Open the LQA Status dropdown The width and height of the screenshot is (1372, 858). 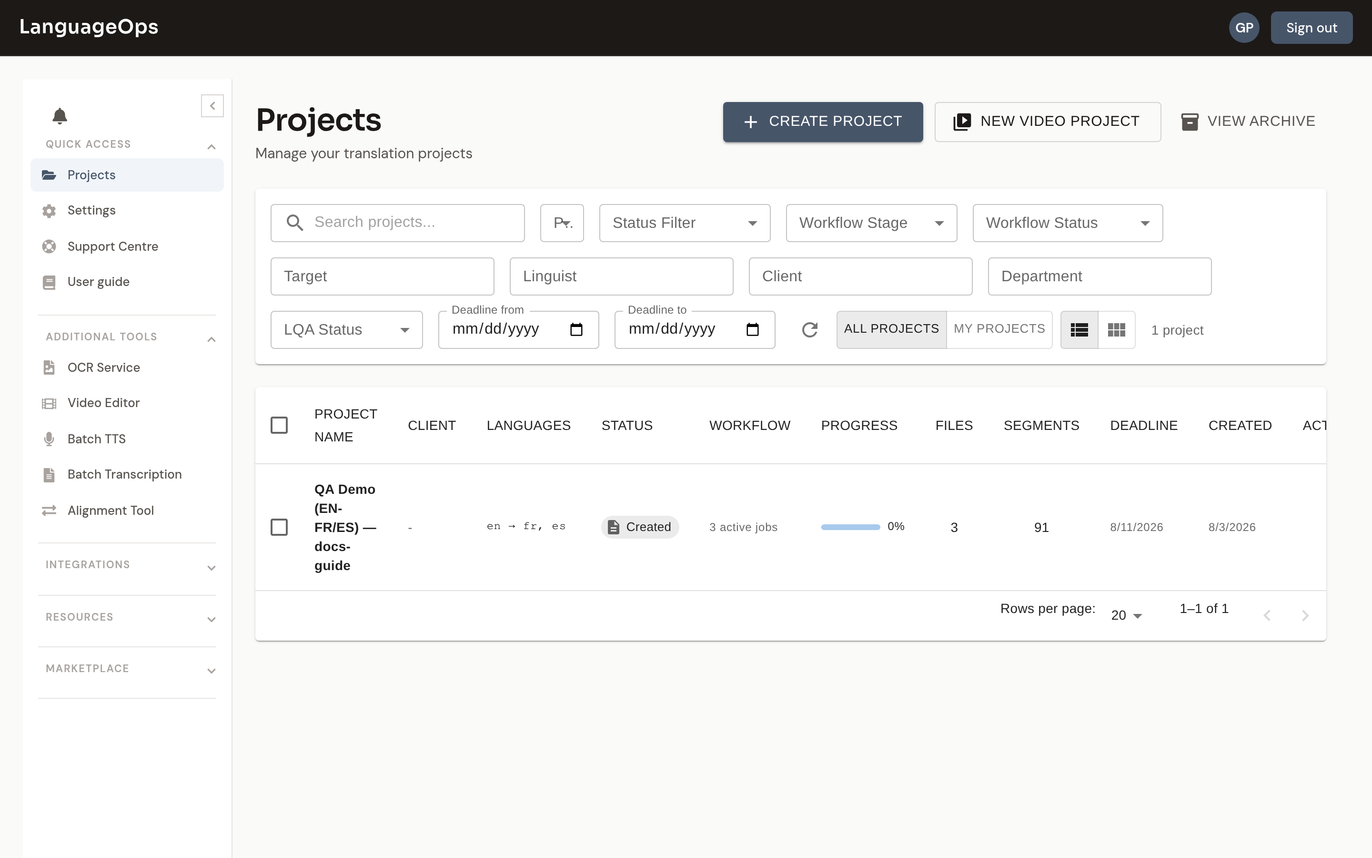(346, 330)
